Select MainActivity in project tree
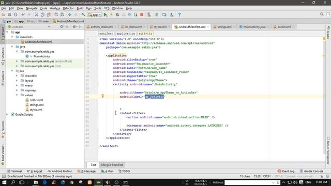 pos(41,56)
